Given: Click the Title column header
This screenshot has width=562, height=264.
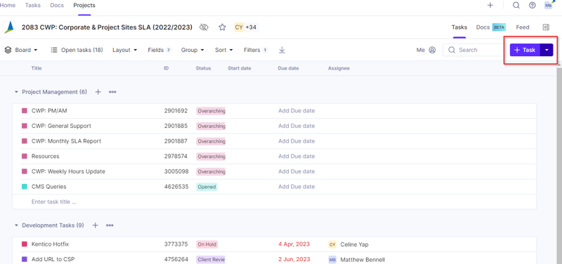Looking at the screenshot, I should pos(37,68).
